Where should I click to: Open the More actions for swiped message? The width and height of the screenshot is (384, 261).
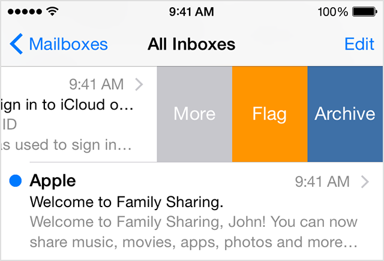tap(194, 114)
